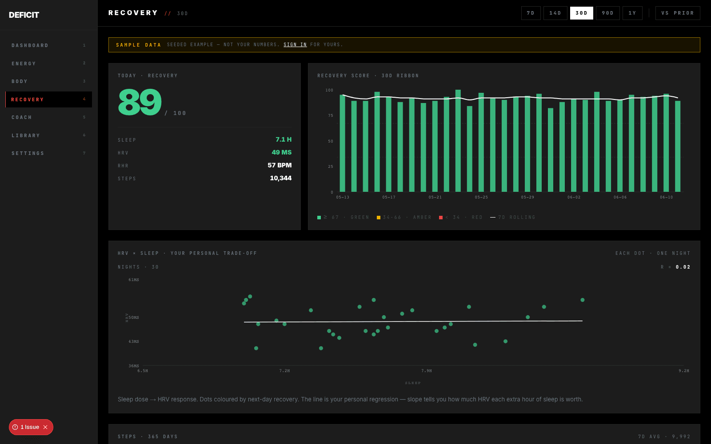Click the white regression line in scatter
Viewport: 711px width, 444px height.
(x=413, y=321)
